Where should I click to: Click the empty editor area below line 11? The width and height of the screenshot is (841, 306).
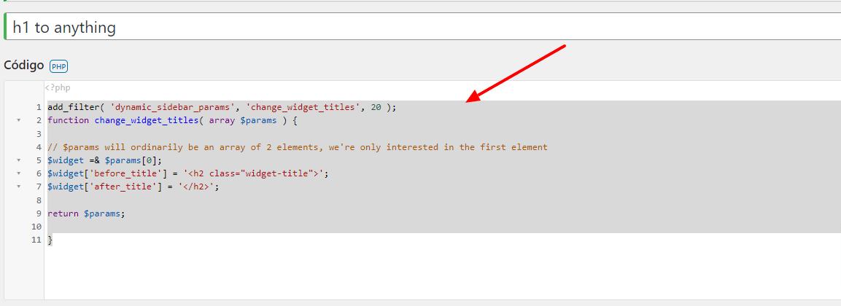coord(443,272)
